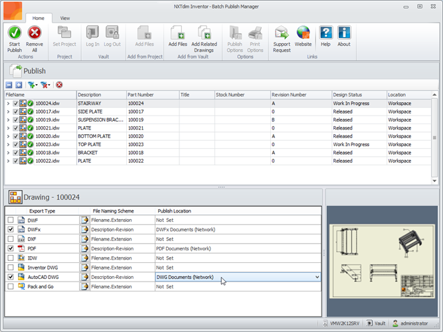The width and height of the screenshot is (443, 332).
Task: Expand the 100020.idw row
Action: coord(8,137)
